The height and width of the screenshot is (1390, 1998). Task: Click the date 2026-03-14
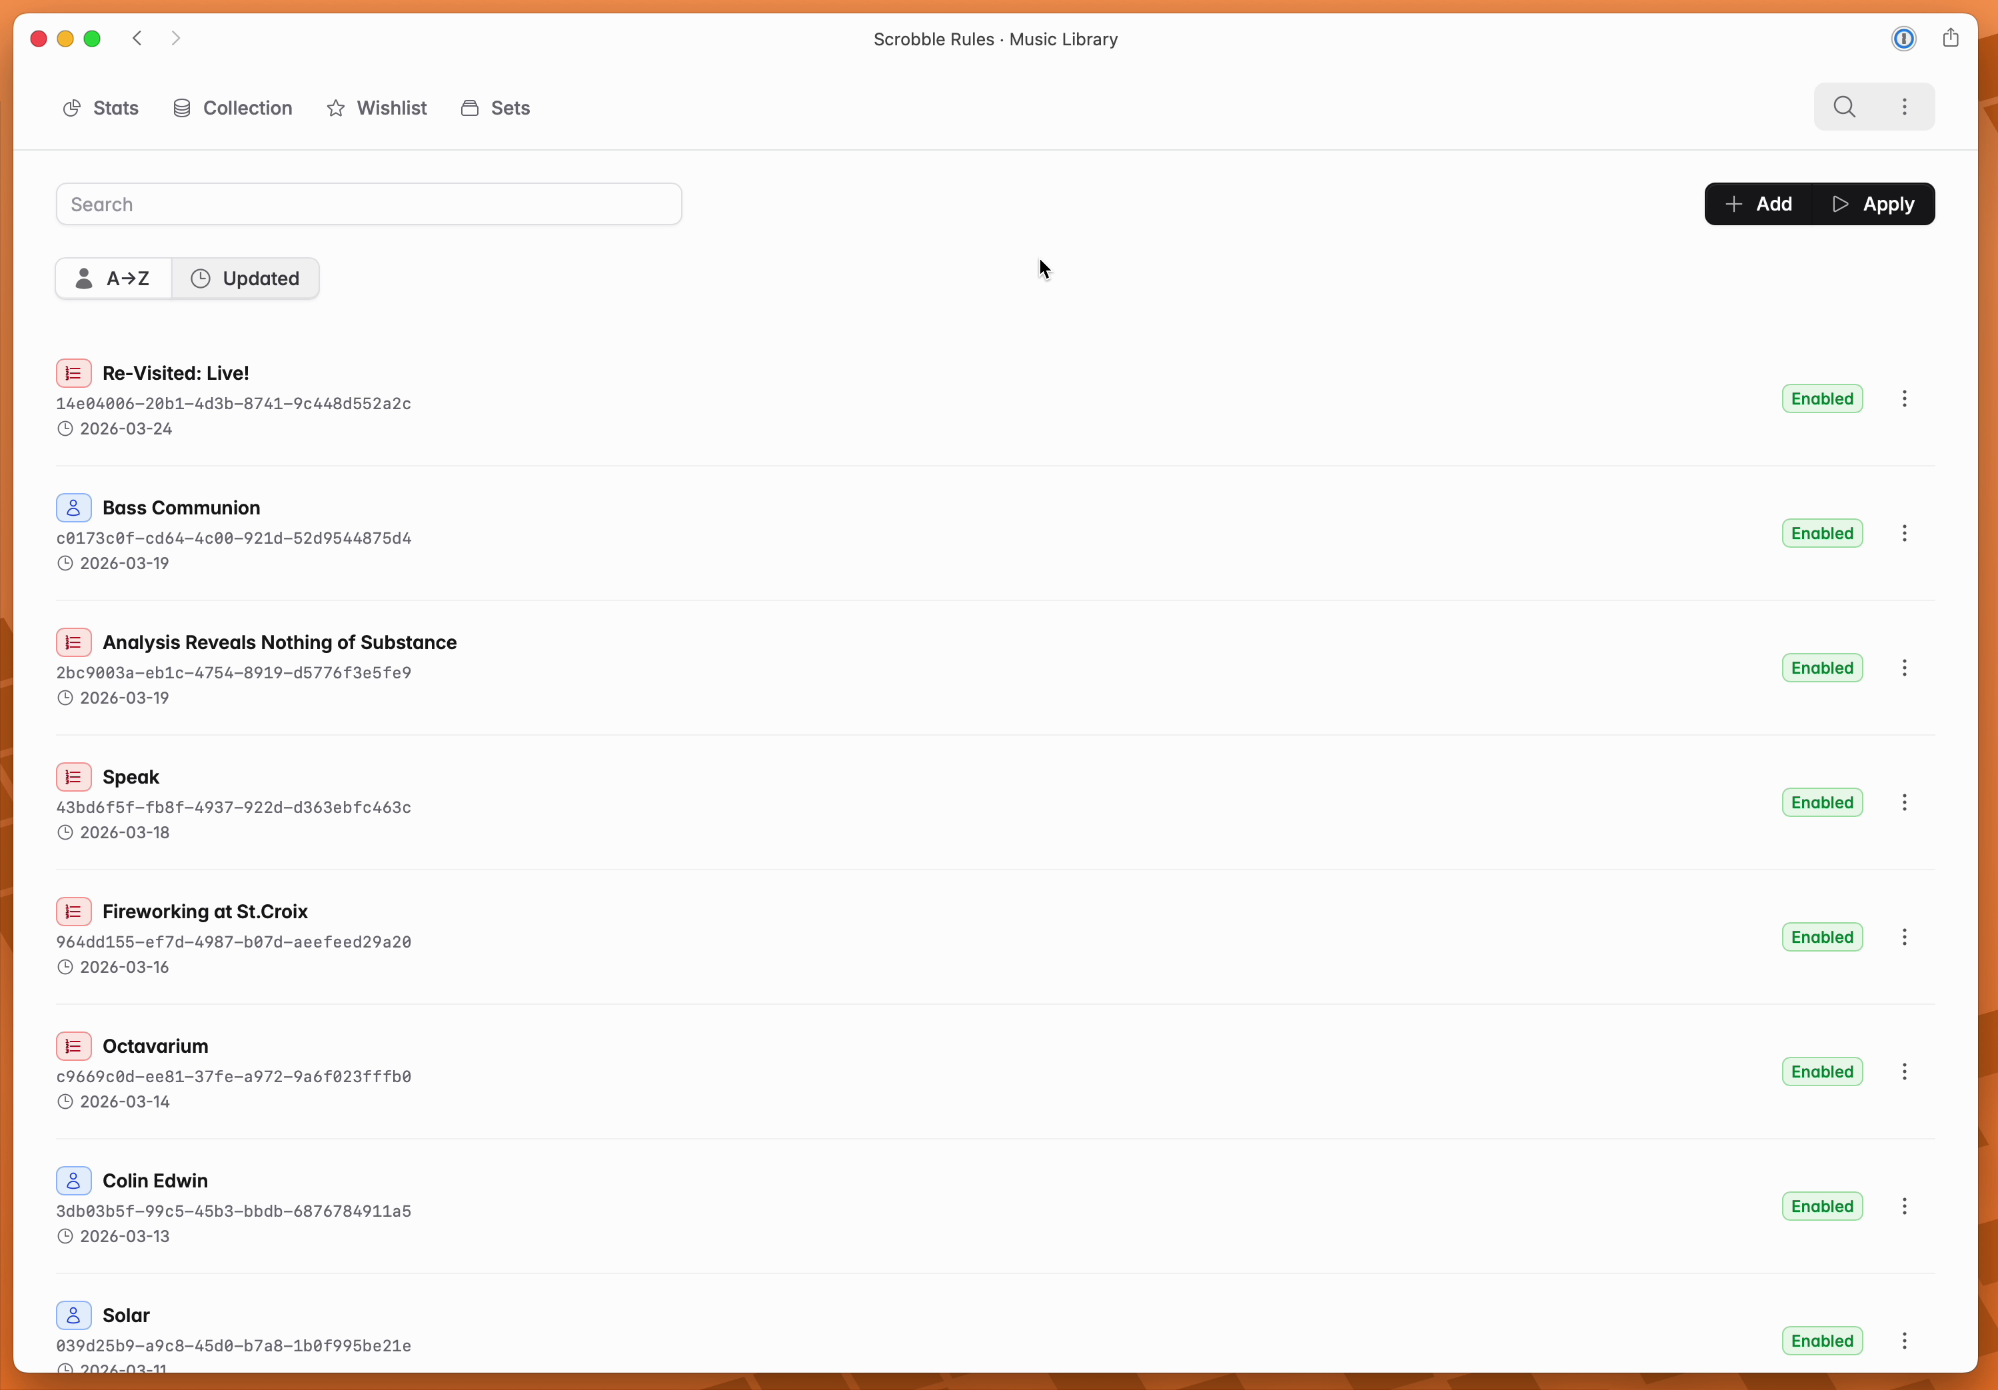click(x=125, y=1102)
